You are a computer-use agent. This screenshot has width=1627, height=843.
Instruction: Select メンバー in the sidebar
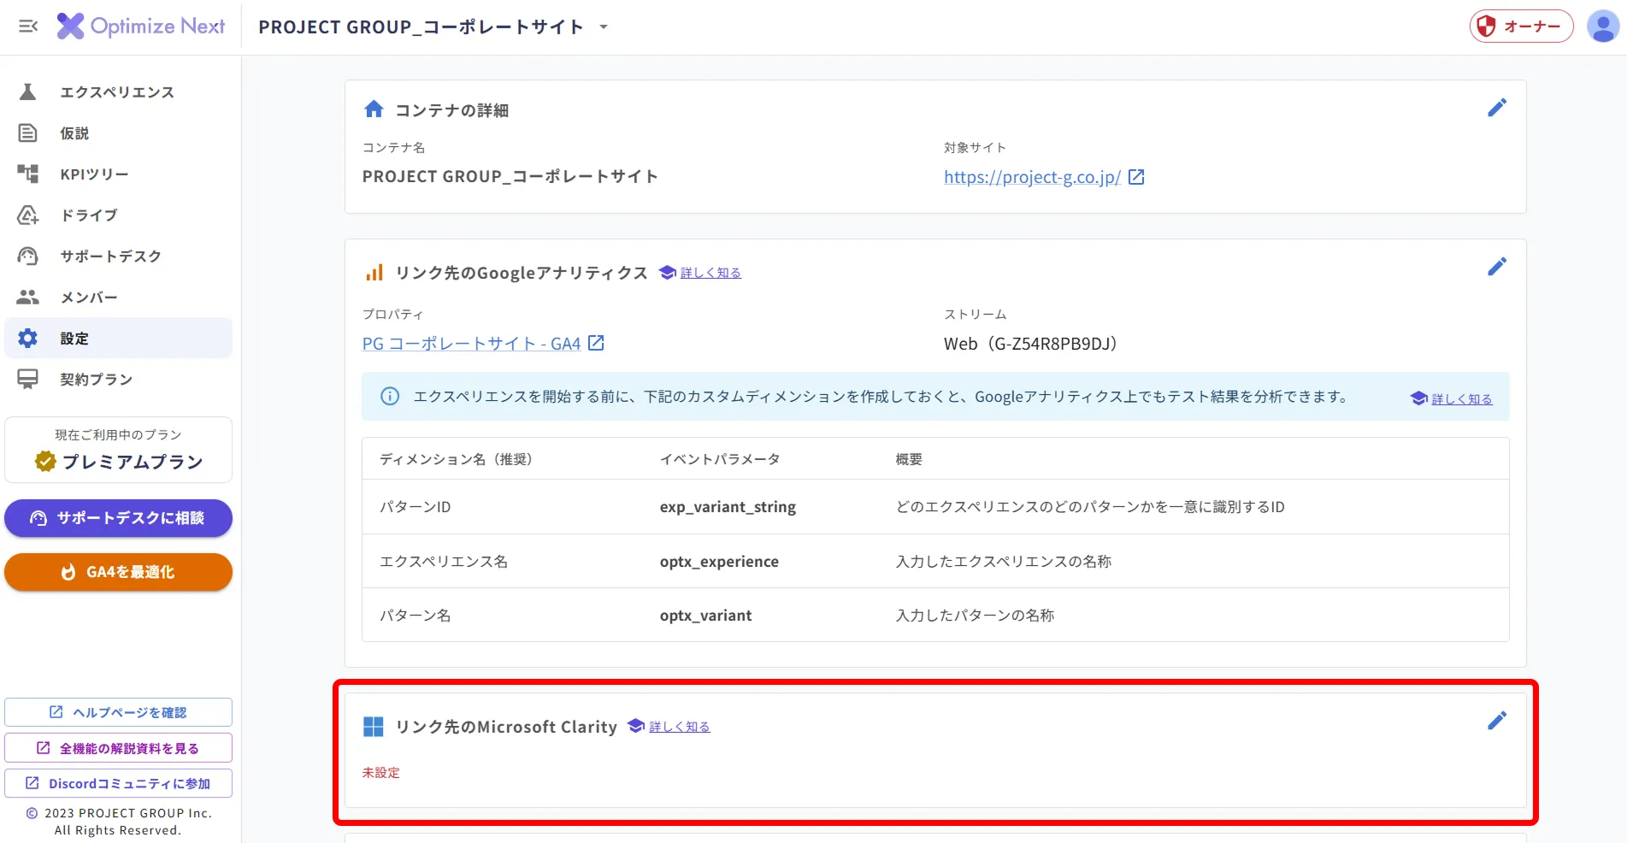click(x=118, y=298)
